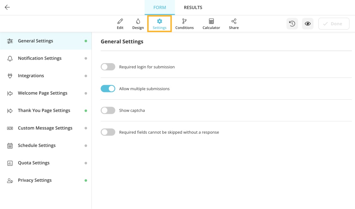Select the FORM tab
355x209 pixels.
coord(160,7)
